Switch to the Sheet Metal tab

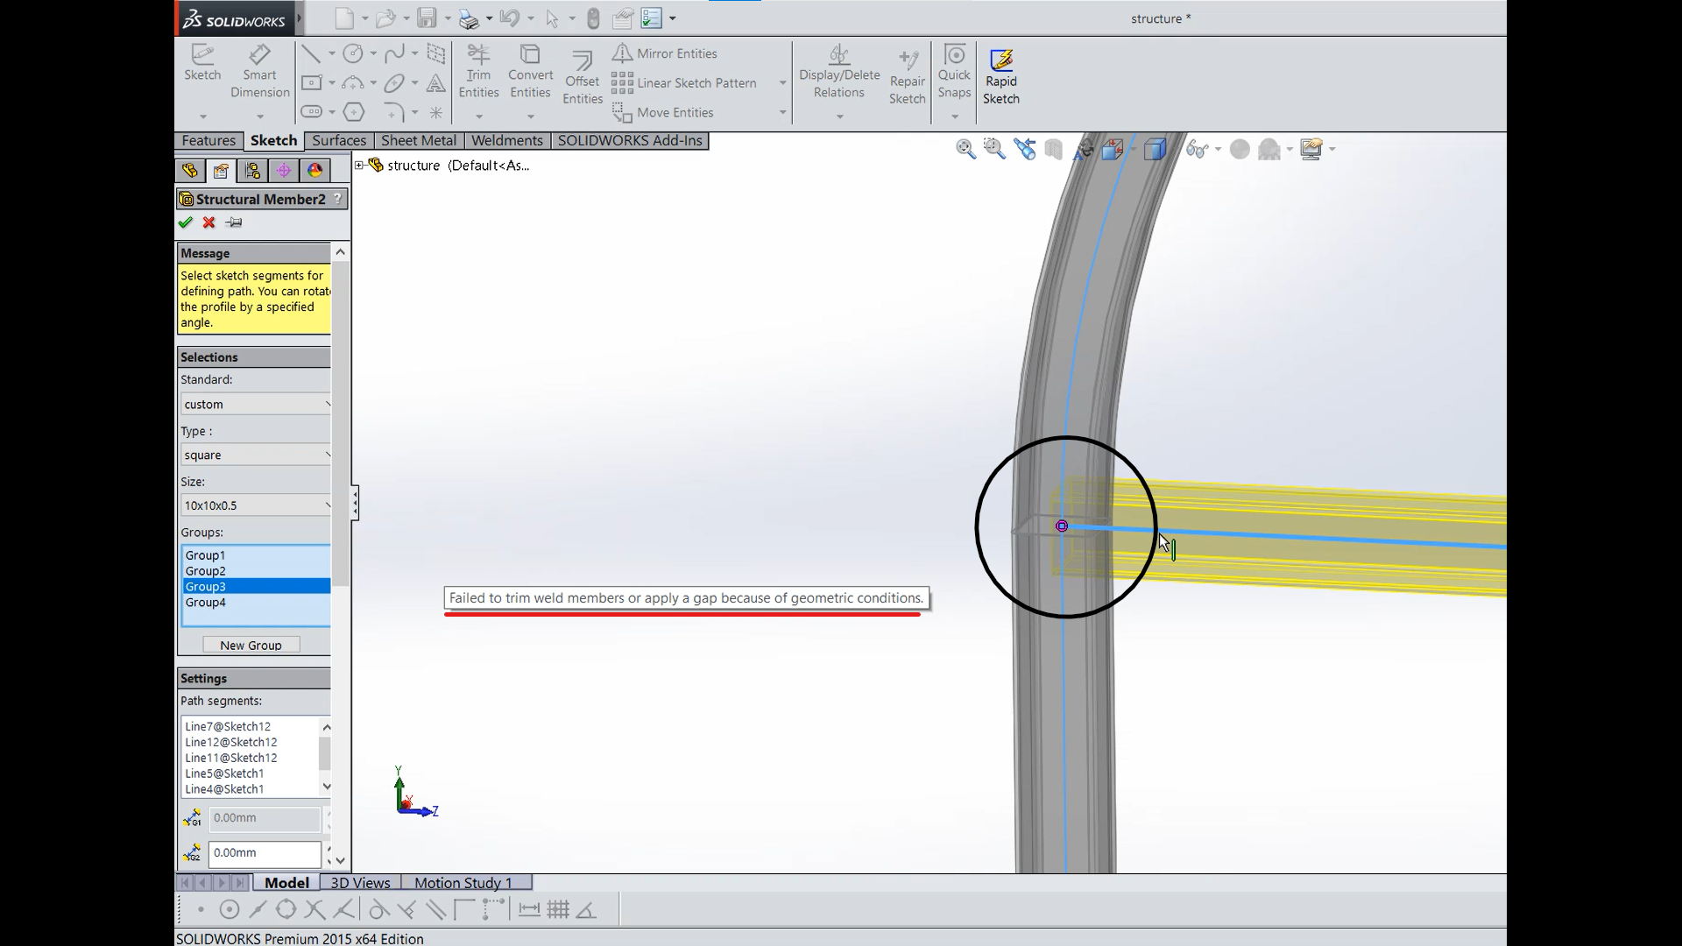point(419,140)
